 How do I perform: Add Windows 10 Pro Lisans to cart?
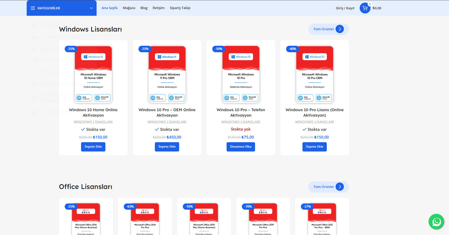coord(315,147)
